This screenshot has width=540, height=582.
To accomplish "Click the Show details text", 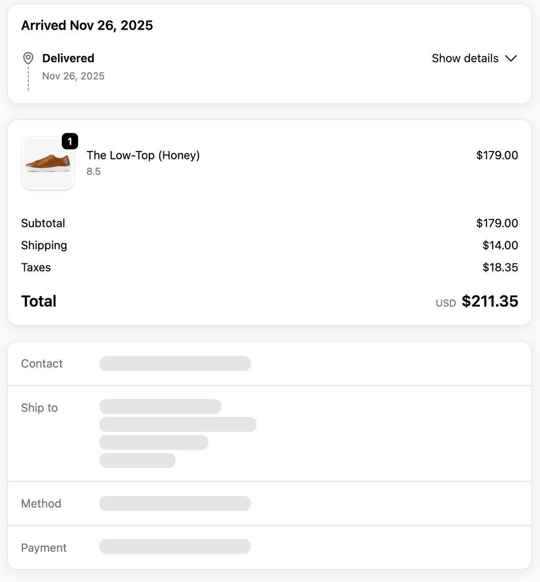I will coord(465,58).
